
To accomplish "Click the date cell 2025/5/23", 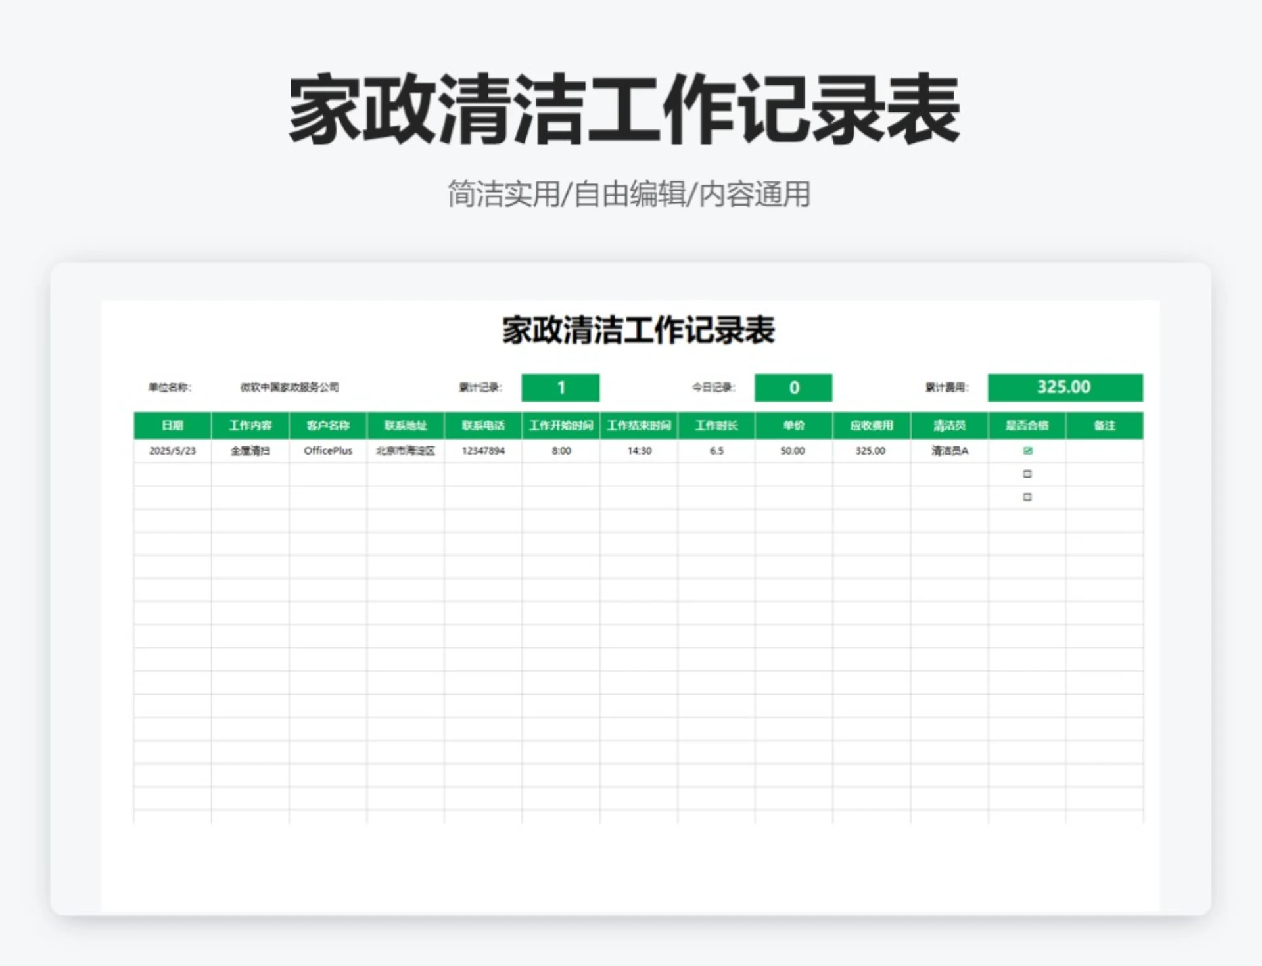I will pyautogui.click(x=172, y=451).
